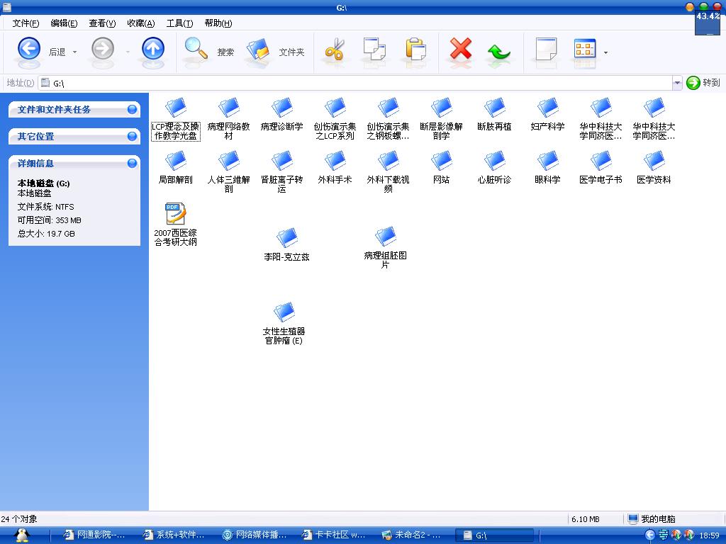Go up one folder level
Screen dimensions: 726x544
tap(152, 50)
